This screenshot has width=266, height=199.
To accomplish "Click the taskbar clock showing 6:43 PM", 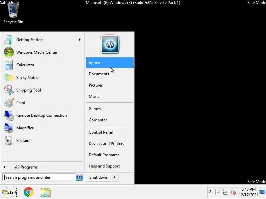I will point(248,192).
